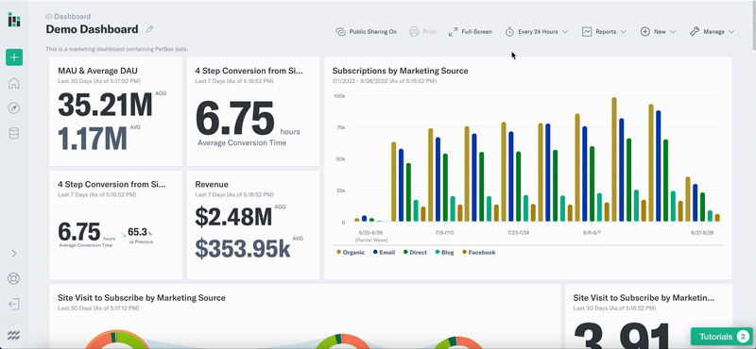Screen dimensions: 756x349
Task: Click the lifebuoy help icon in sidebar
Action: pyautogui.click(x=14, y=278)
